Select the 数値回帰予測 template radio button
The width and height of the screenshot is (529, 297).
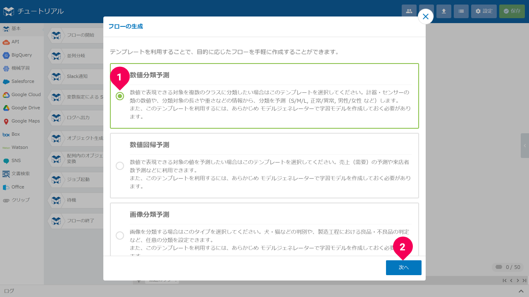point(120,166)
